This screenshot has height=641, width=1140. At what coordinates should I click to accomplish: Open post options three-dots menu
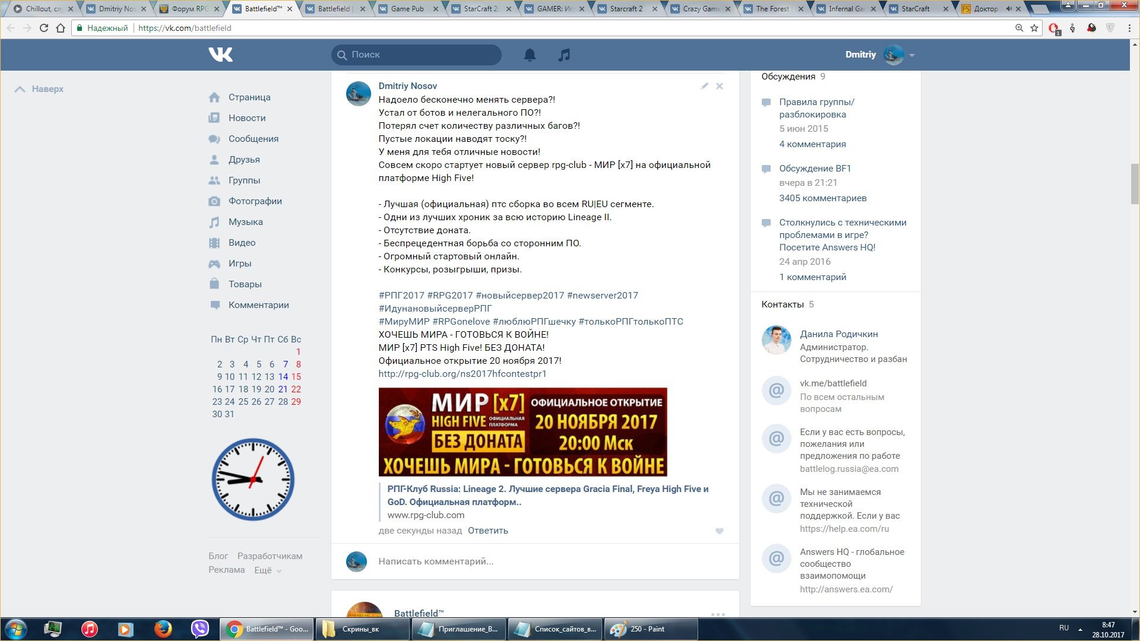tap(718, 614)
